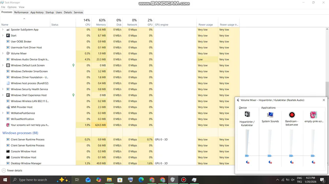329x184 pixels.
Task: Switch to Bandicam via taskbar record icon
Action: pyautogui.click(x=184, y=180)
